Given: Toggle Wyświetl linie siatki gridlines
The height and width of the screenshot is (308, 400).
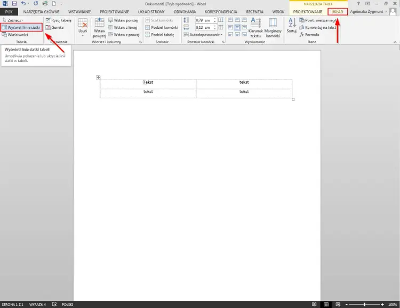Looking at the screenshot, I should (x=21, y=27).
